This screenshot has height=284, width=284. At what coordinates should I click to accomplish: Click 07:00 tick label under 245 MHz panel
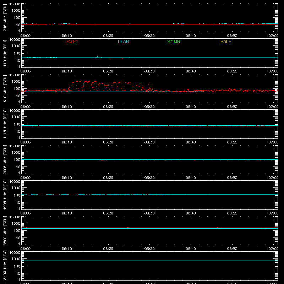273,36
